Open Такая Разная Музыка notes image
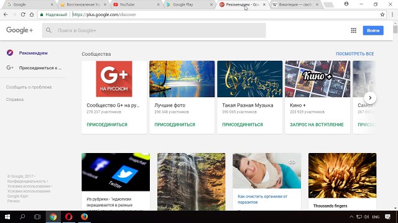The image size is (398, 223). [x=249, y=79]
